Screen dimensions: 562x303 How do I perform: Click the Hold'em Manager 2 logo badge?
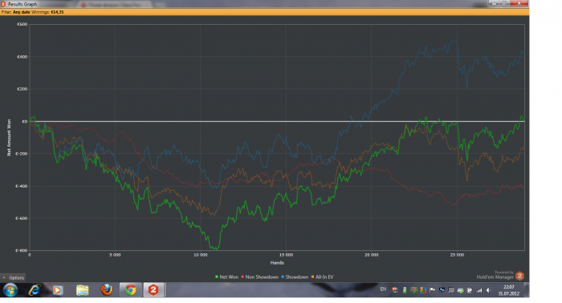(519, 276)
